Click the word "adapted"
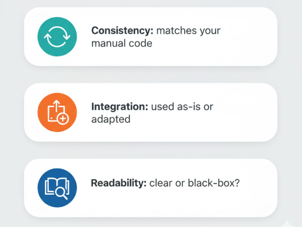This screenshot has height=227, width=302. 111,120
